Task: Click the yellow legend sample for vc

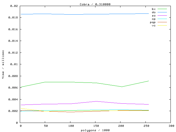Action: 162,26
